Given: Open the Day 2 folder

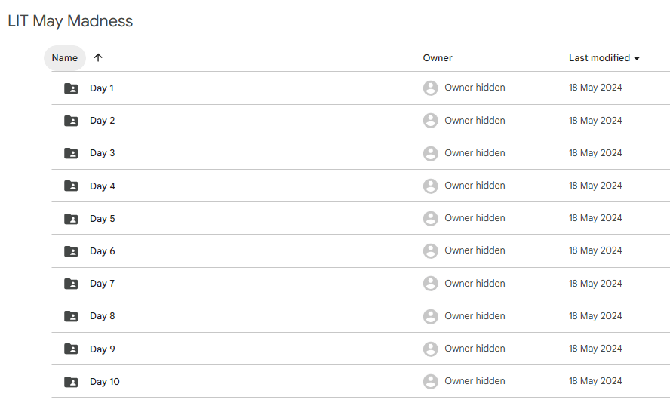Looking at the screenshot, I should point(103,121).
